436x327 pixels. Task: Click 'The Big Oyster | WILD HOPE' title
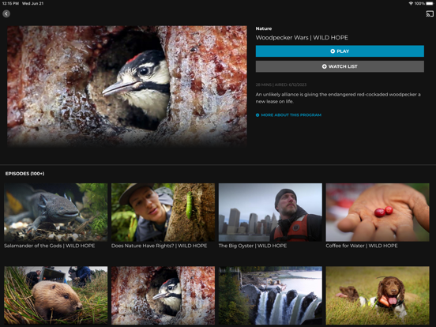pos(253,246)
